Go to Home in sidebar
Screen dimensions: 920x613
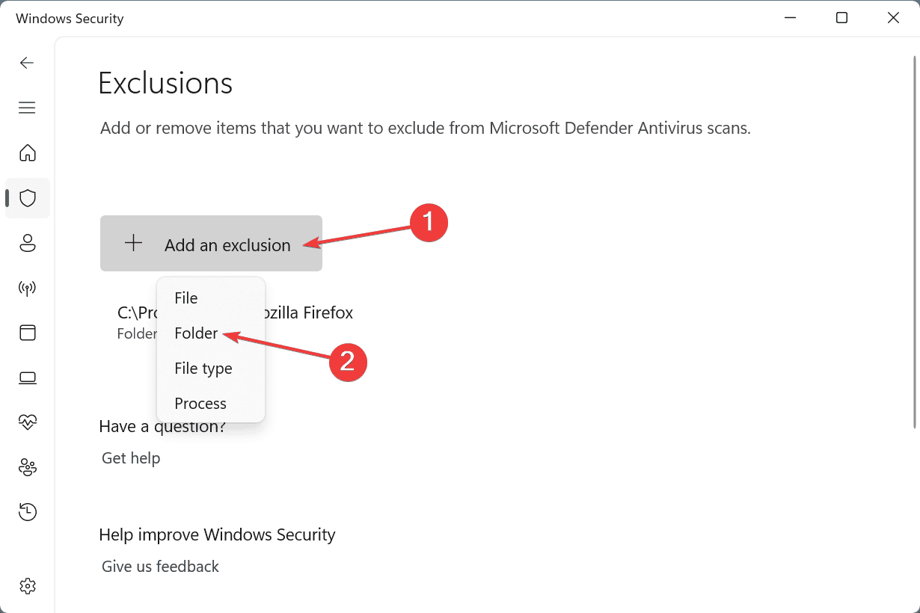[x=28, y=153]
